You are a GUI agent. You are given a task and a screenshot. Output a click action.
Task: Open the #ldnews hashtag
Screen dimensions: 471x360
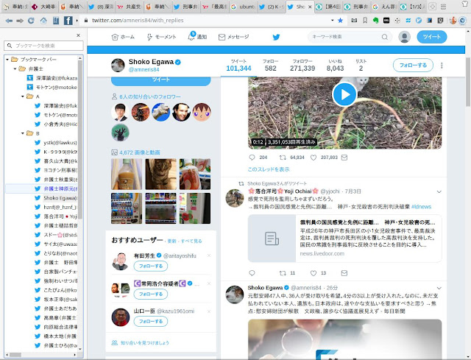pos(421,207)
